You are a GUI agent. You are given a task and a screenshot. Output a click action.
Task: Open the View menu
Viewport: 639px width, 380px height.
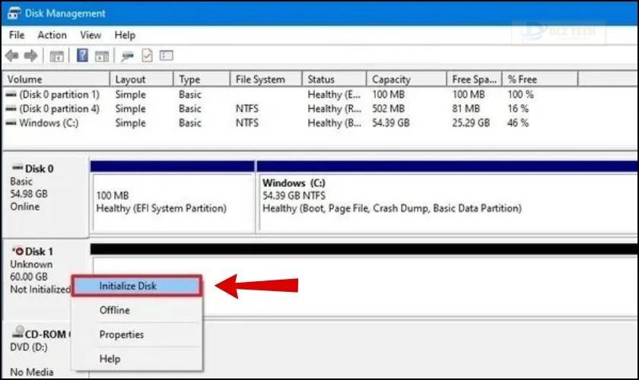(91, 35)
